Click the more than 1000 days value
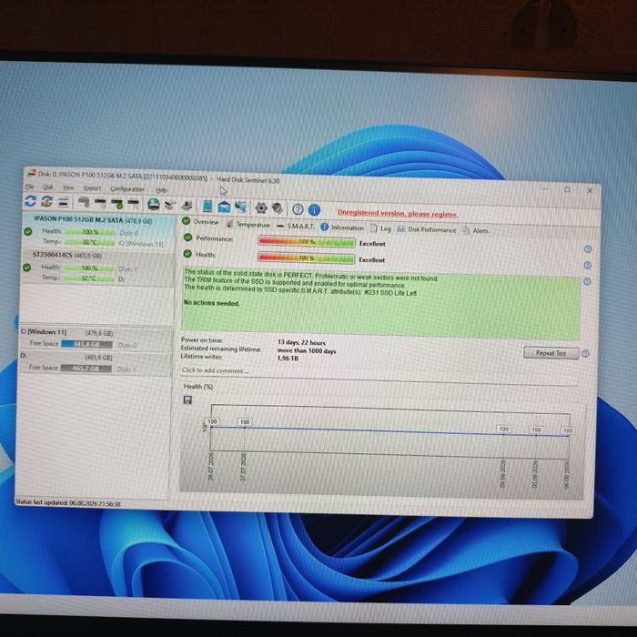Viewport: 637px width, 637px height. [x=307, y=350]
